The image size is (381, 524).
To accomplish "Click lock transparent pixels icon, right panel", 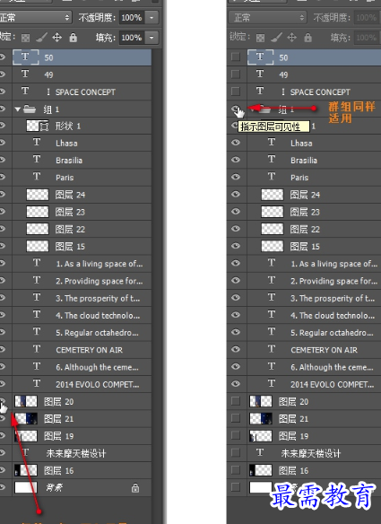I will tap(260, 38).
